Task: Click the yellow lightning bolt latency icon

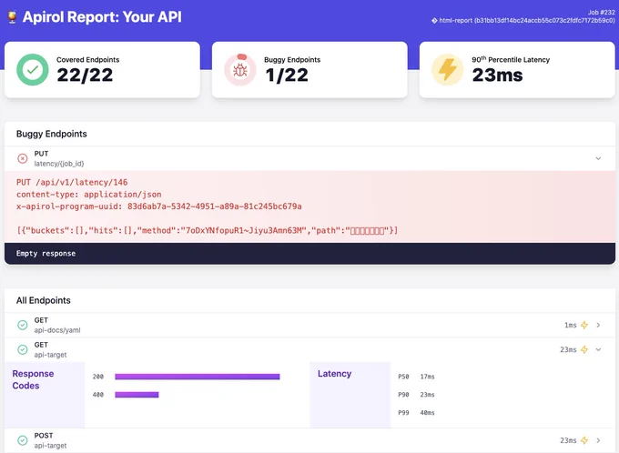Action: click(447, 69)
